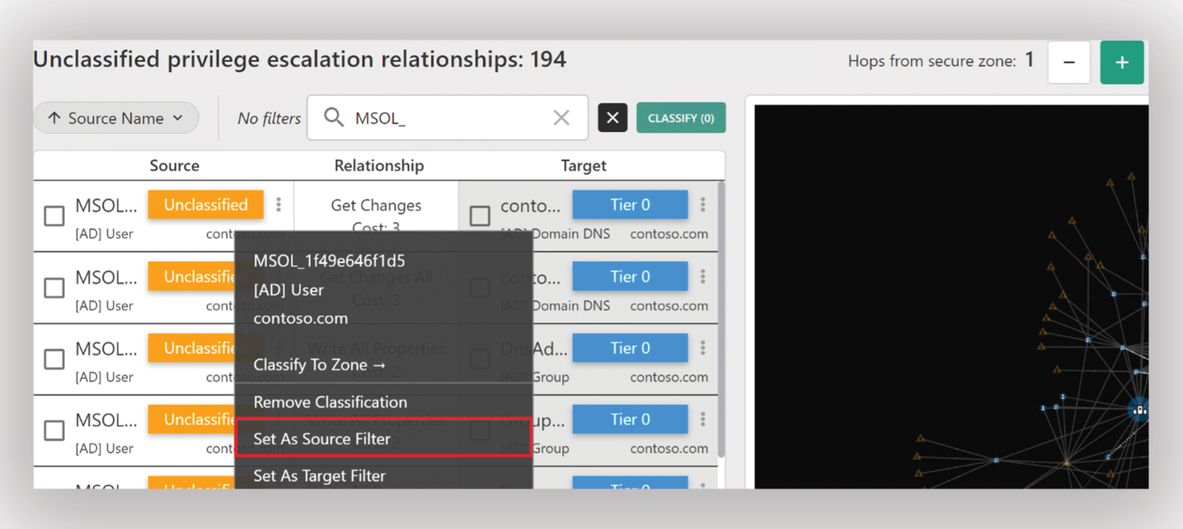The image size is (1183, 529).
Task: Clear search text with the X icon
Action: click(561, 118)
